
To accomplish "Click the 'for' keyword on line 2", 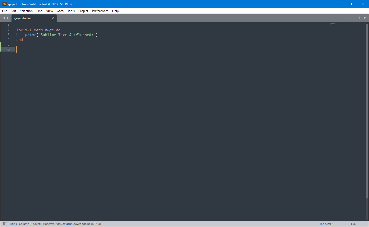I will 20,30.
